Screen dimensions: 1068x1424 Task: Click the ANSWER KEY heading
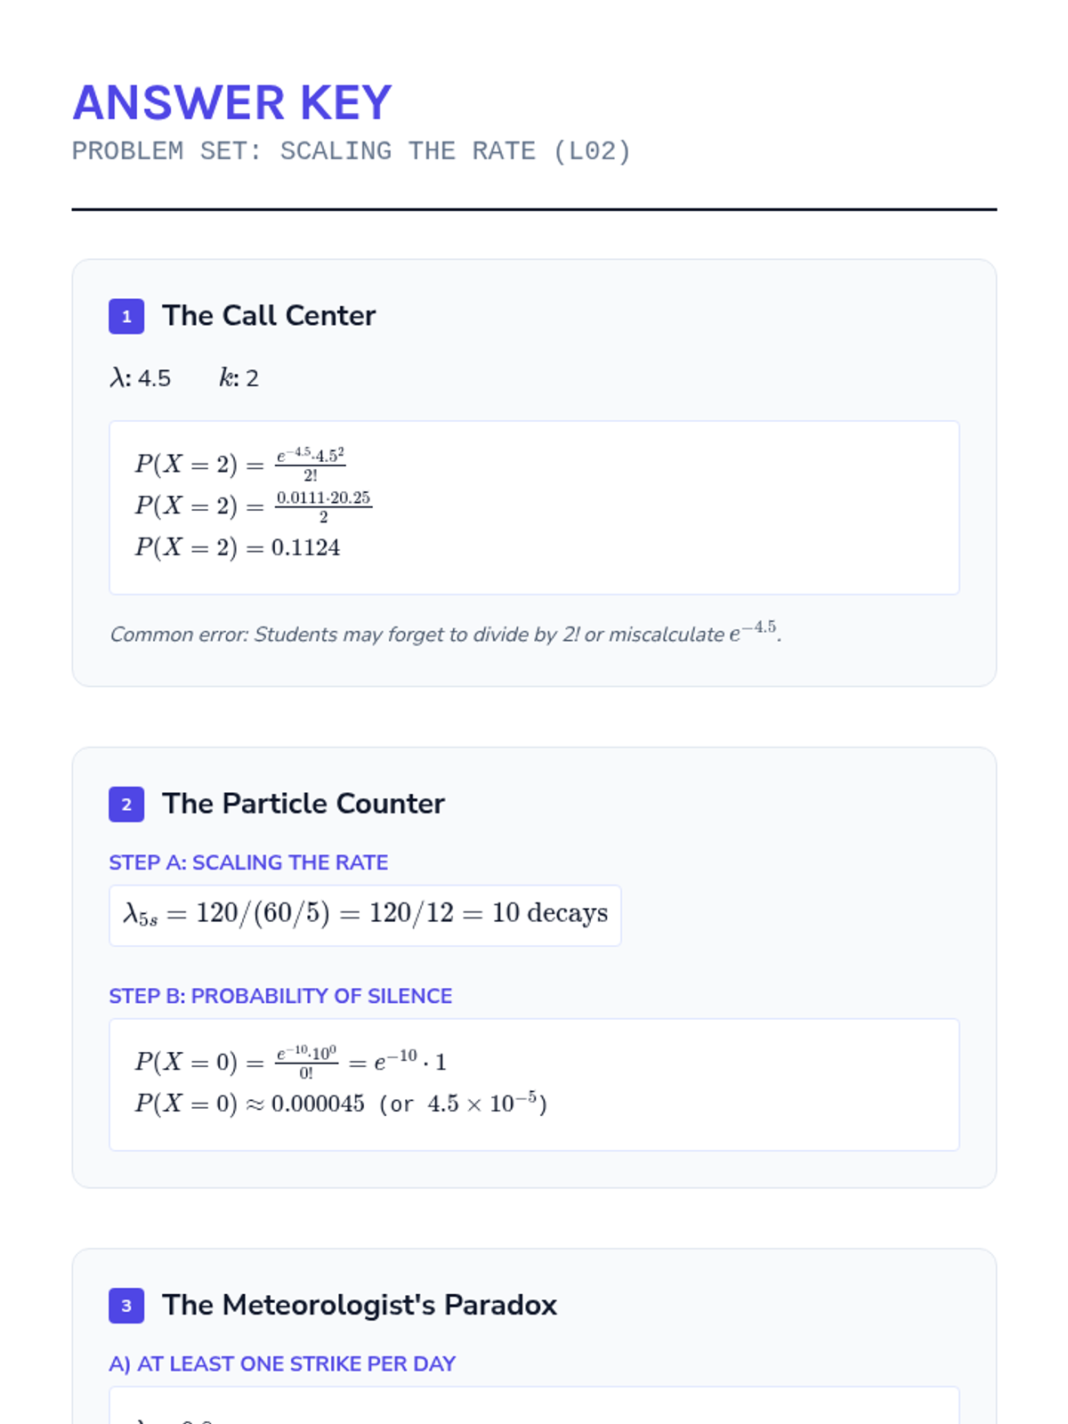(232, 102)
